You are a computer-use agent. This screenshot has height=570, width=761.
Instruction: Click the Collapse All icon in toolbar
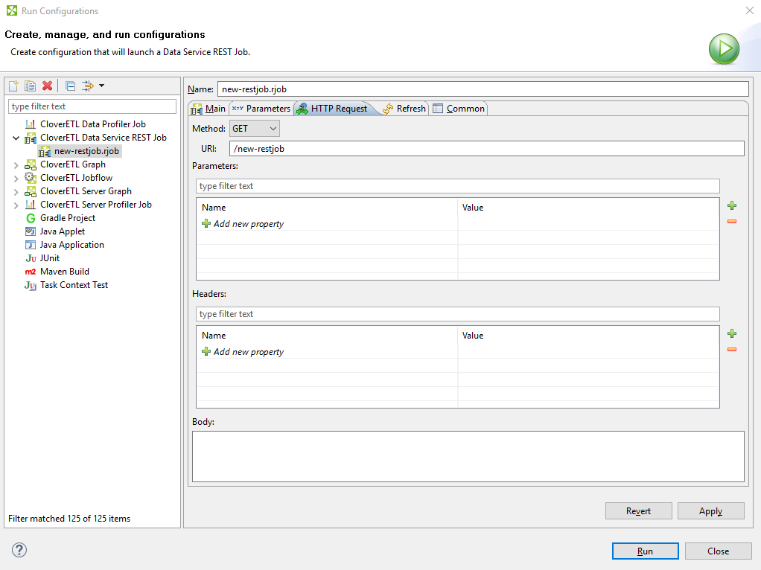(71, 86)
